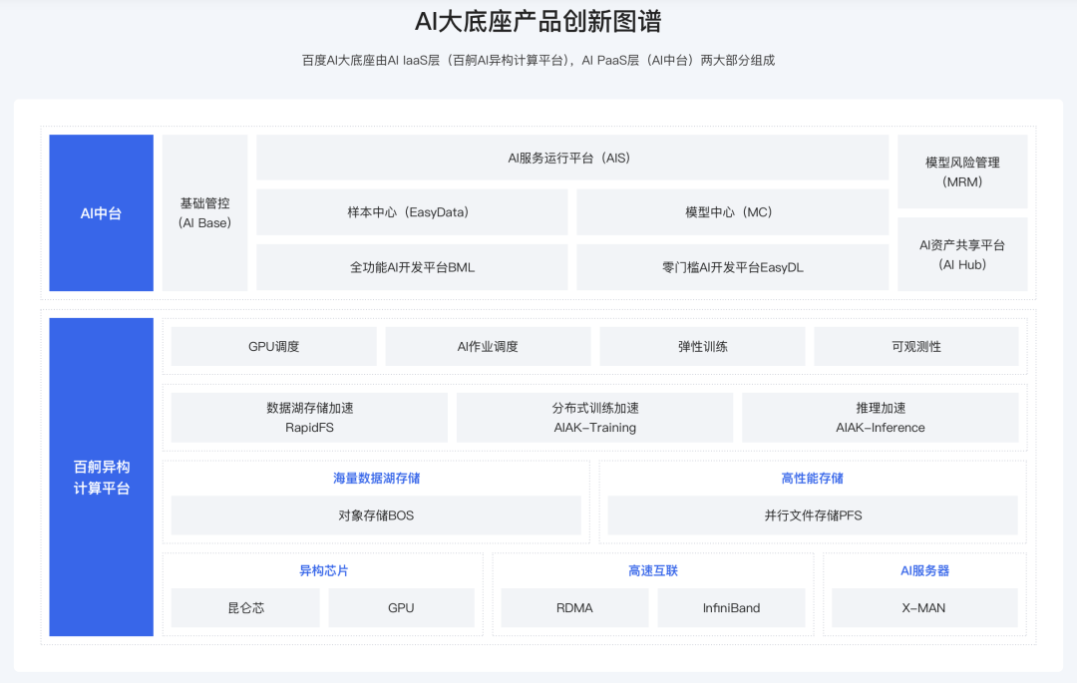The height and width of the screenshot is (683, 1077).
Task: Select the InfiniBand interconnect tile
Action: point(731,607)
